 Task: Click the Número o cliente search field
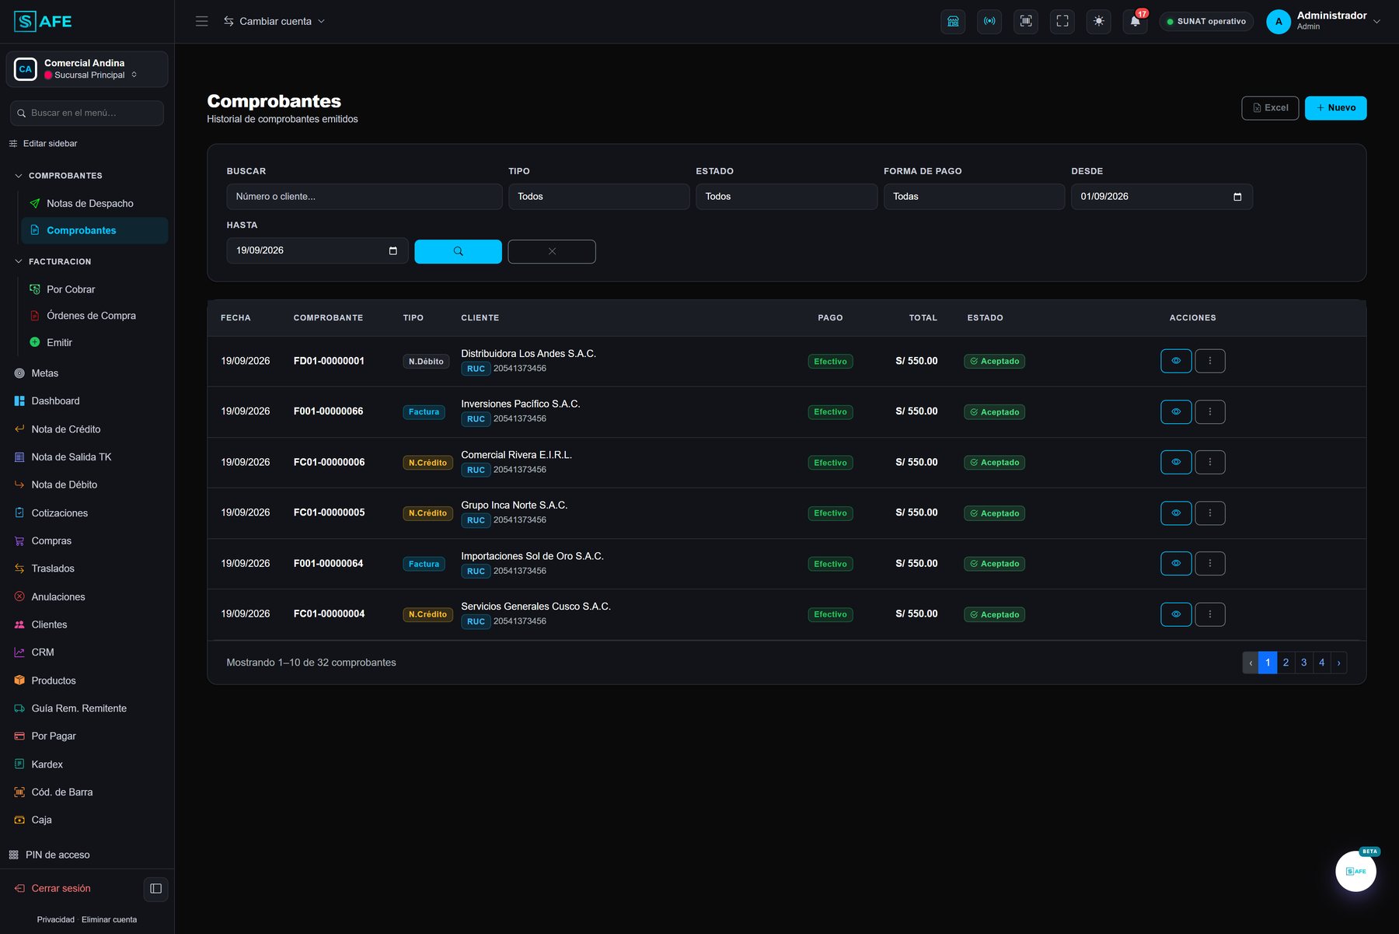coord(364,197)
